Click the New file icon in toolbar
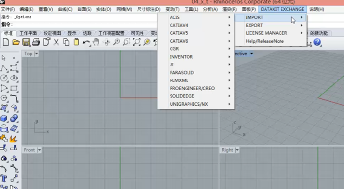 tap(6, 42)
